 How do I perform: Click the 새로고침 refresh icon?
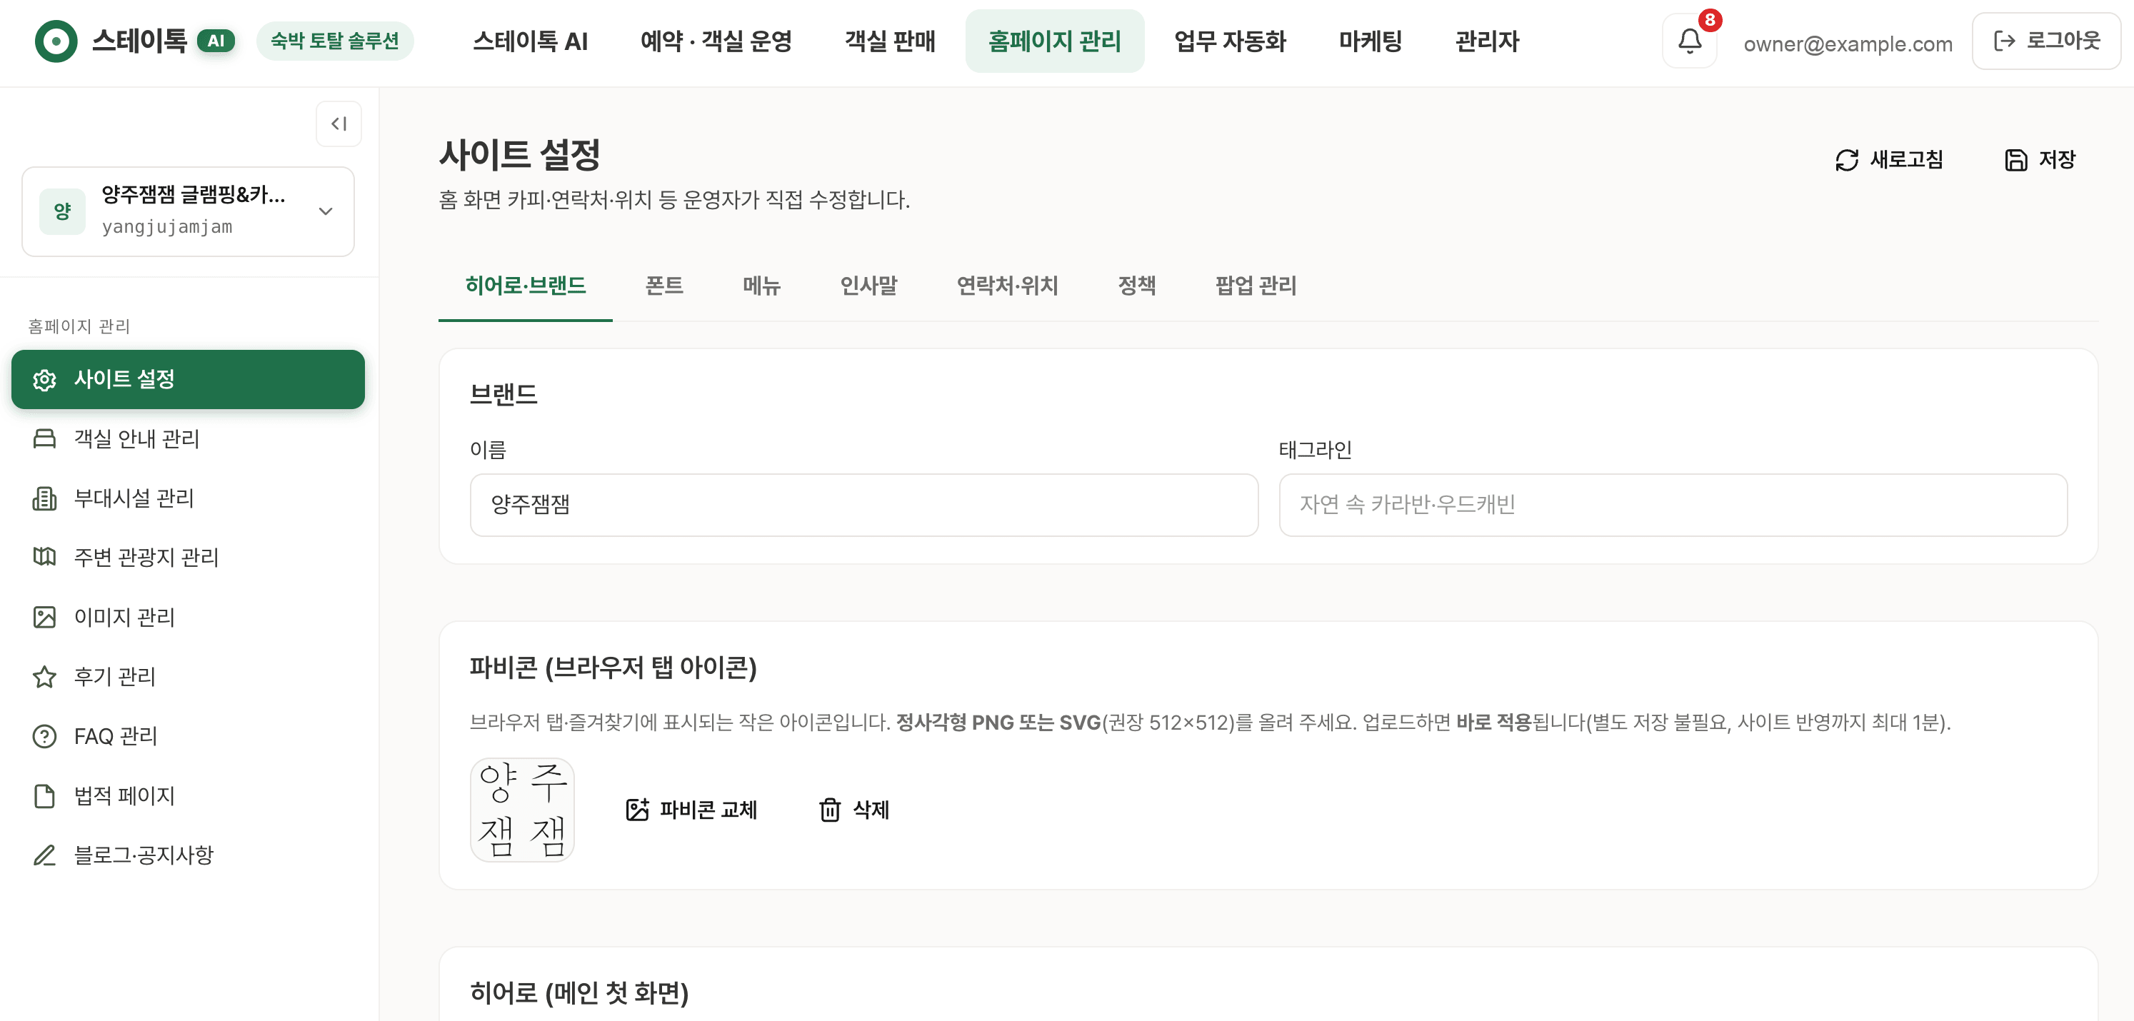click(x=1847, y=160)
